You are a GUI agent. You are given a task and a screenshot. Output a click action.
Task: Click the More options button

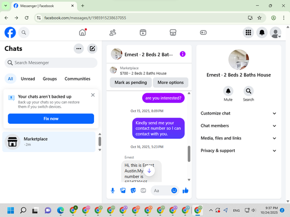coord(171,82)
